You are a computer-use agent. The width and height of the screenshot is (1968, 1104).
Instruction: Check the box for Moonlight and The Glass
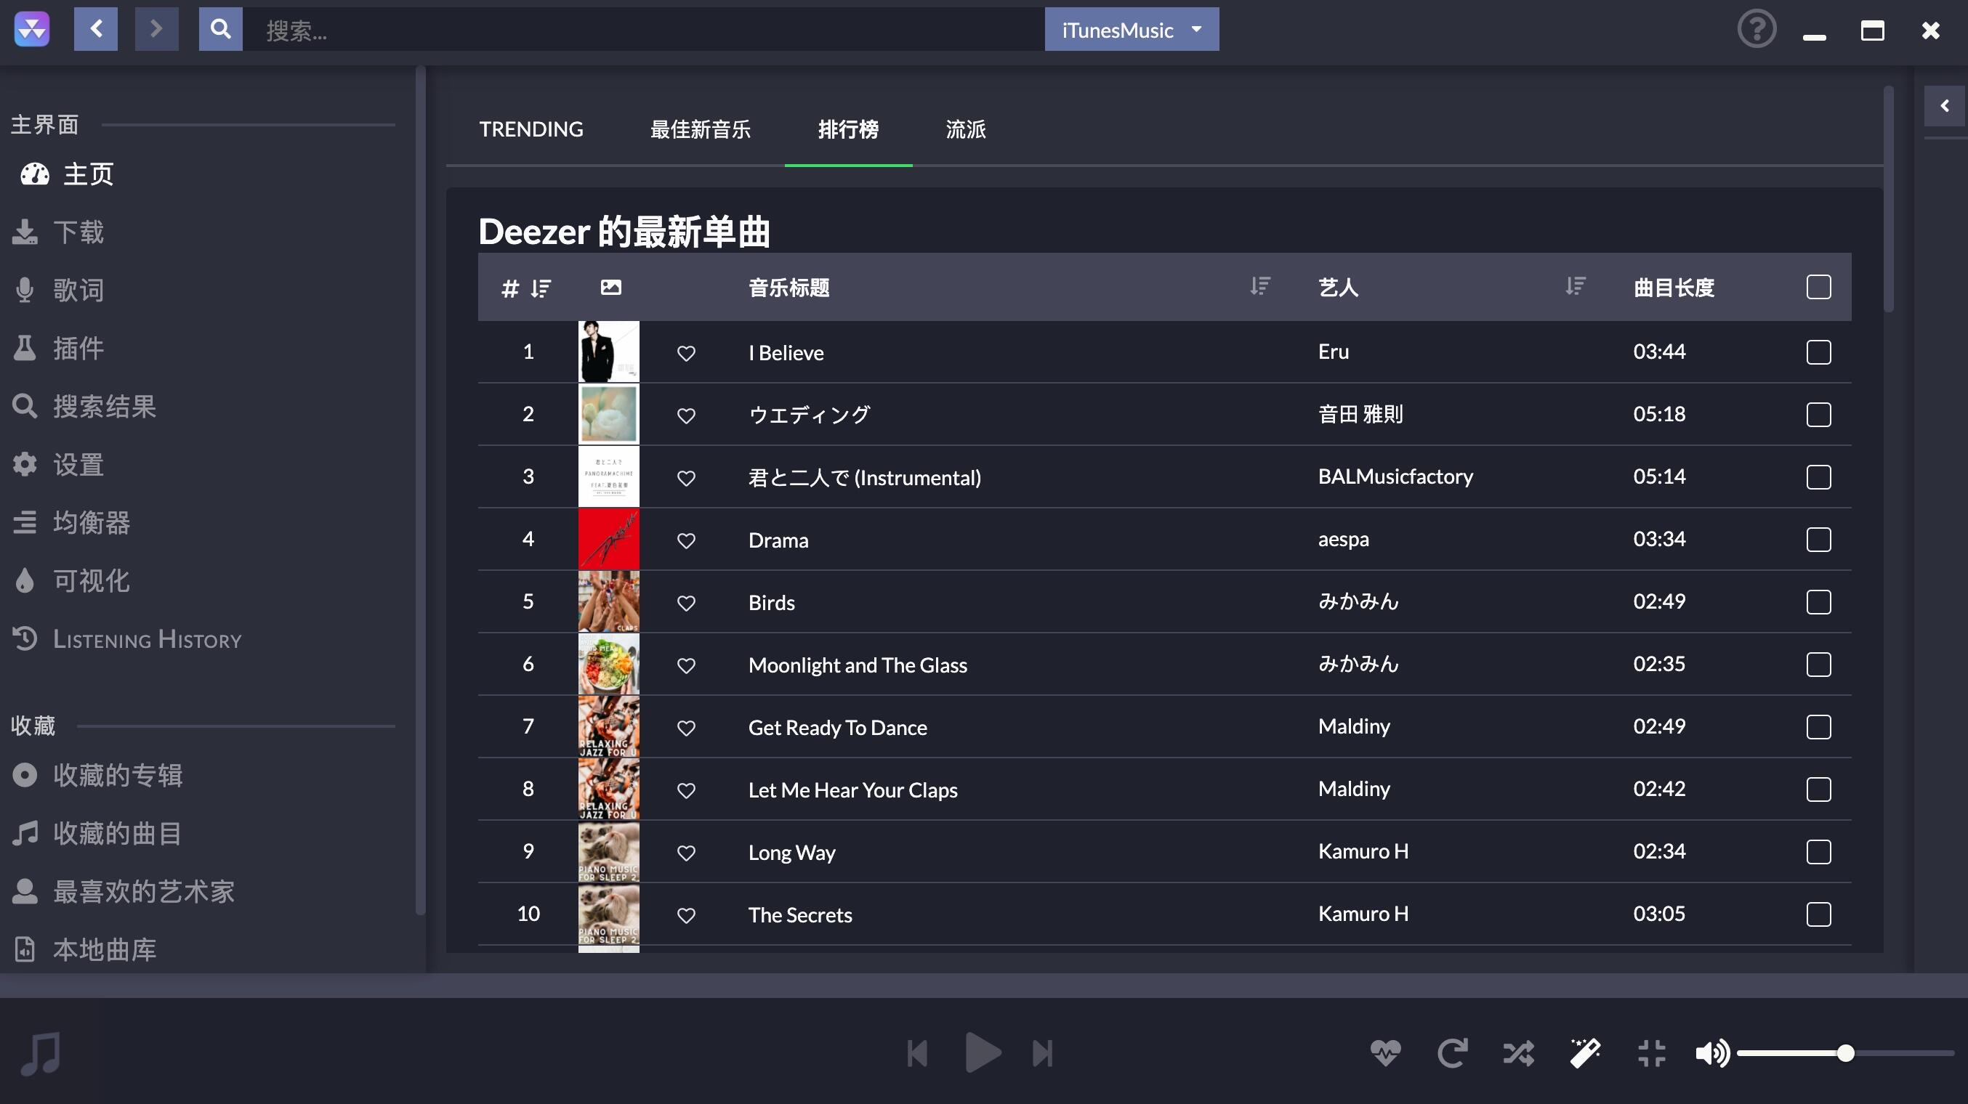pos(1818,665)
